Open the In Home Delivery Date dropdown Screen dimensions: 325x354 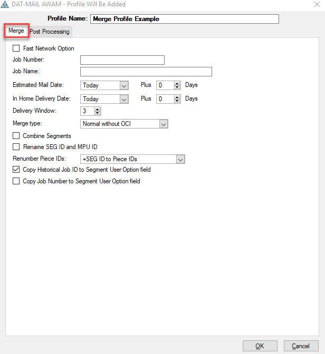pyautogui.click(x=124, y=99)
